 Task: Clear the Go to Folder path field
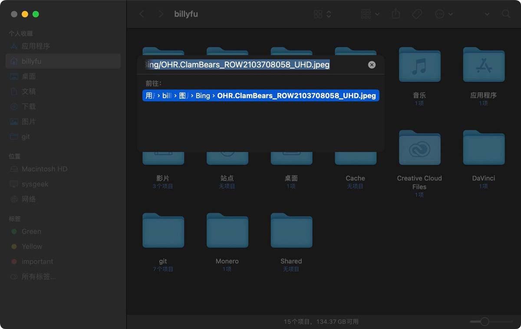(x=372, y=65)
